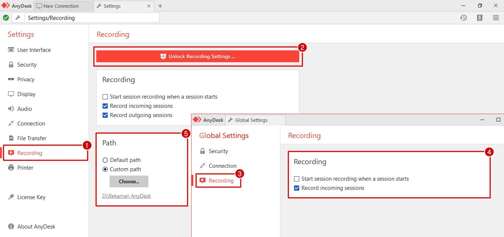Click the AnyDesk logo in title bar
This screenshot has width=504, height=237.
coord(16,6)
